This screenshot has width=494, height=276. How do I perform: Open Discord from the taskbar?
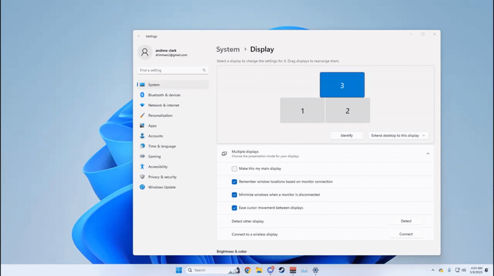click(x=270, y=270)
